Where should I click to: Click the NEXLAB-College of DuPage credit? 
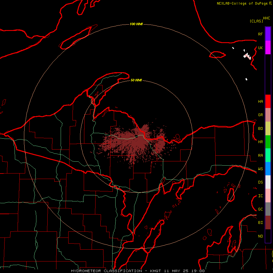243,3
